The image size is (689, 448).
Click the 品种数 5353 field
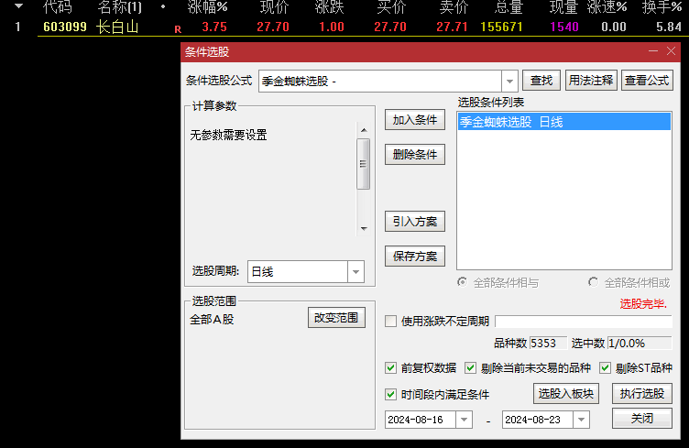click(548, 343)
